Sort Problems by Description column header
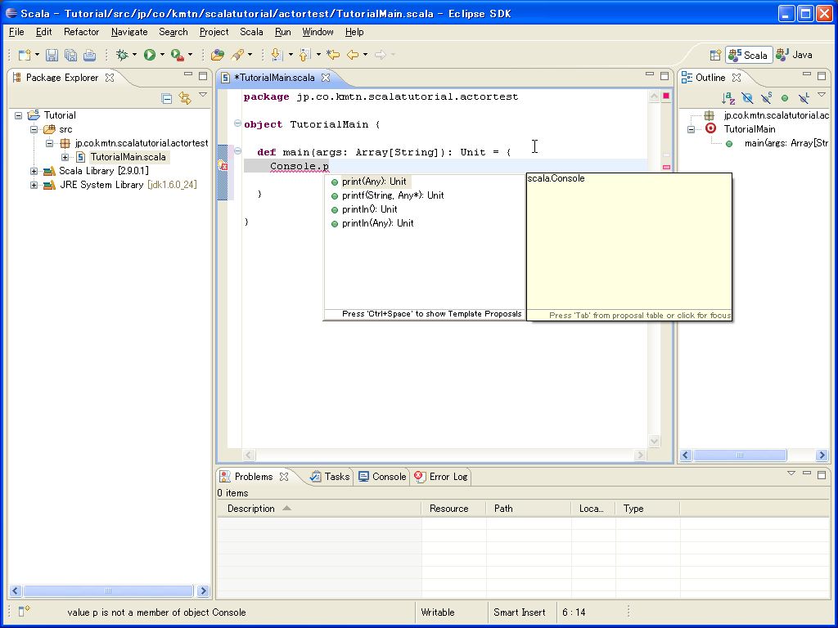This screenshot has height=628, width=838. (319, 509)
